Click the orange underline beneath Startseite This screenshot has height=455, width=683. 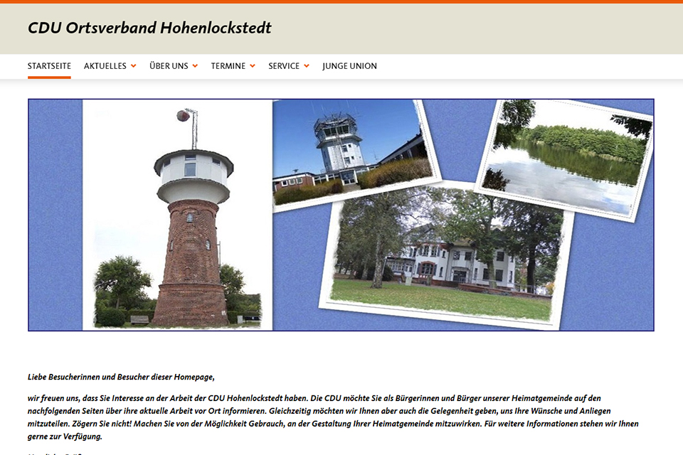(x=49, y=77)
